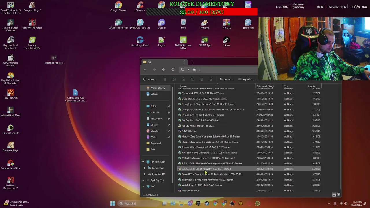
Task: Select DAEMON Tools Lite desktop icon
Action: (140, 24)
